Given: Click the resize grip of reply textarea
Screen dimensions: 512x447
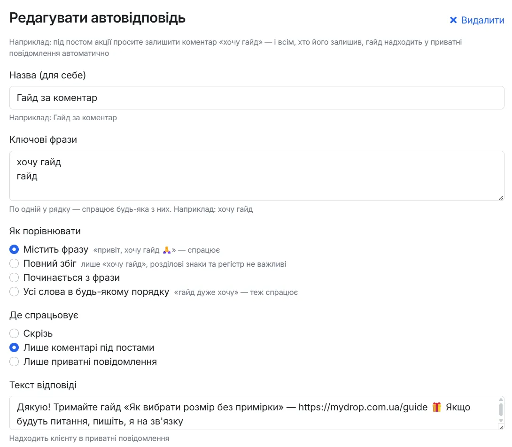Looking at the screenshot, I should (501, 427).
